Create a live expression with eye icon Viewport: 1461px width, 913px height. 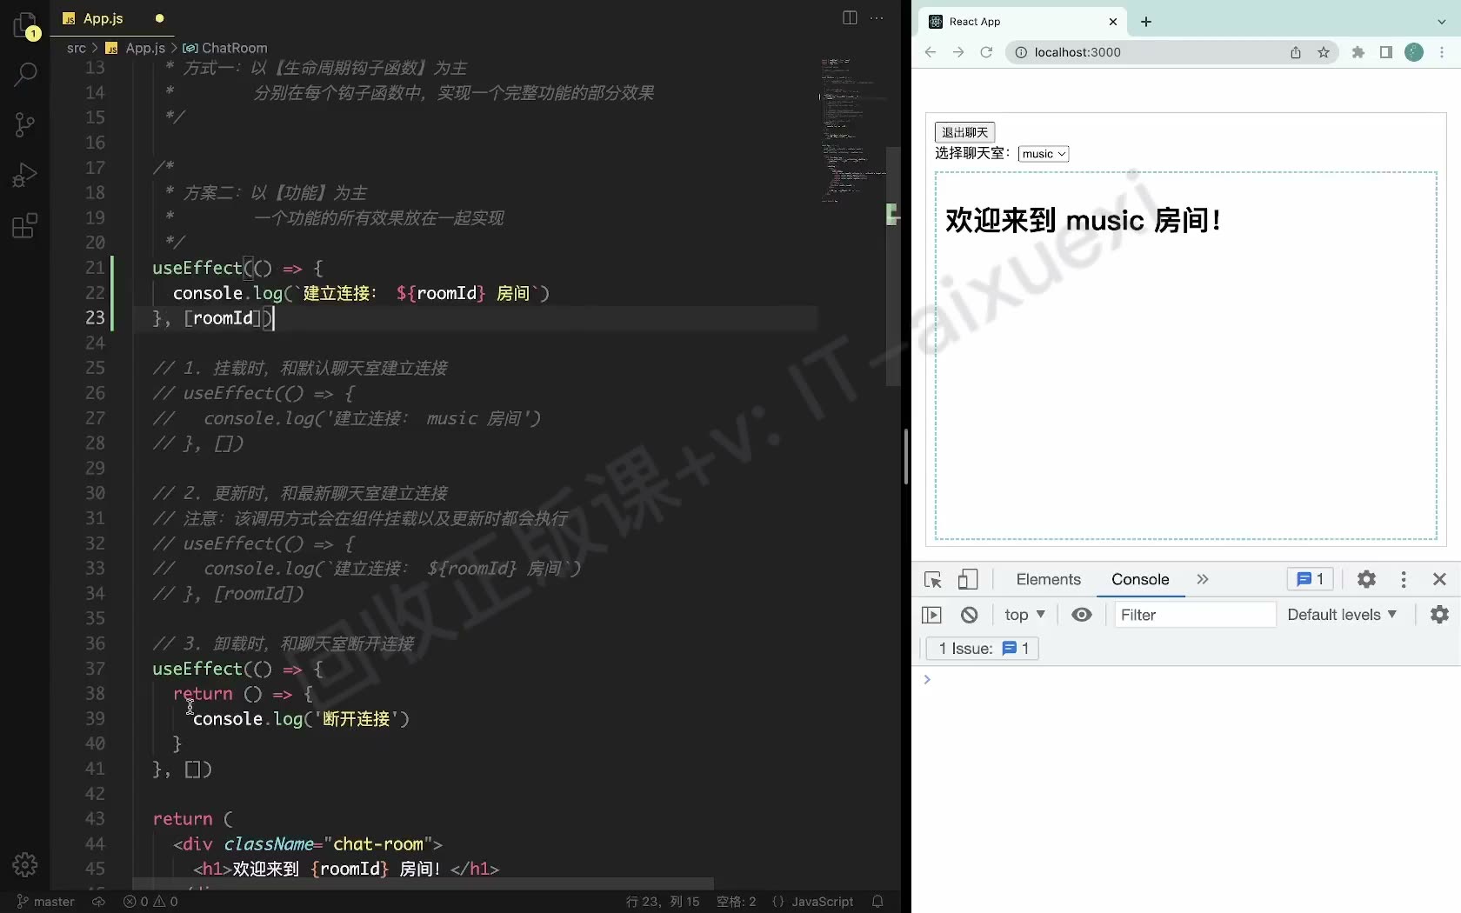(x=1082, y=615)
